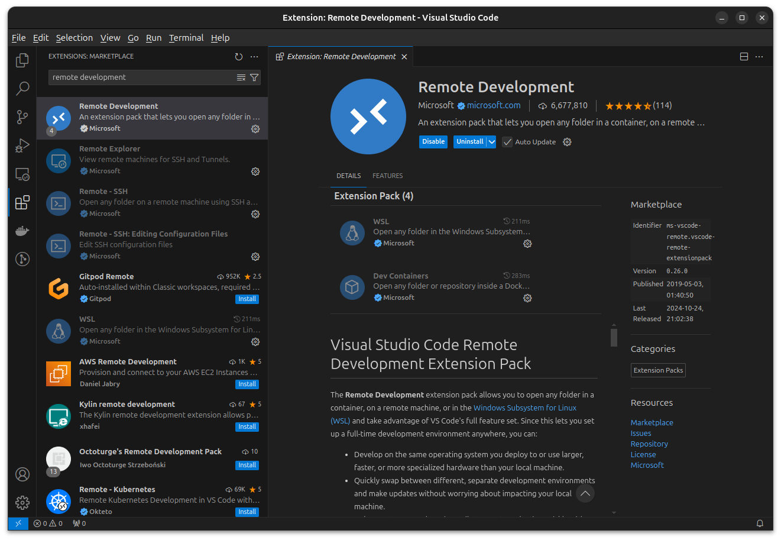
Task: Open manage gear for WSL in sidebar list
Action: coord(255,342)
